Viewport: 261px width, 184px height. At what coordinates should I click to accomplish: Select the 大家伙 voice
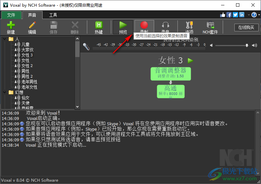coord(27,50)
